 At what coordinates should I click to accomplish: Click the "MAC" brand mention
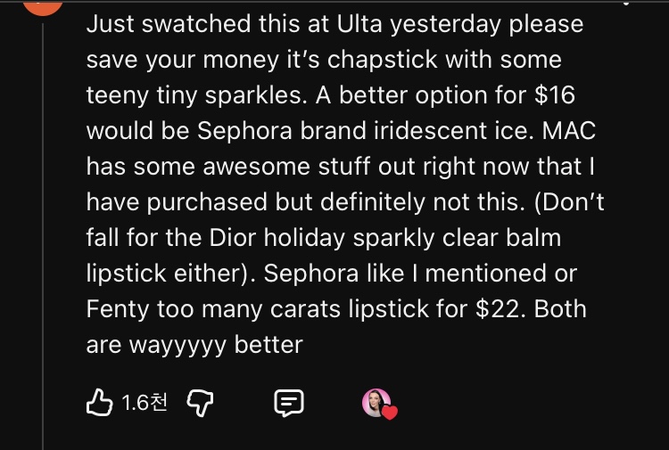[x=569, y=131]
